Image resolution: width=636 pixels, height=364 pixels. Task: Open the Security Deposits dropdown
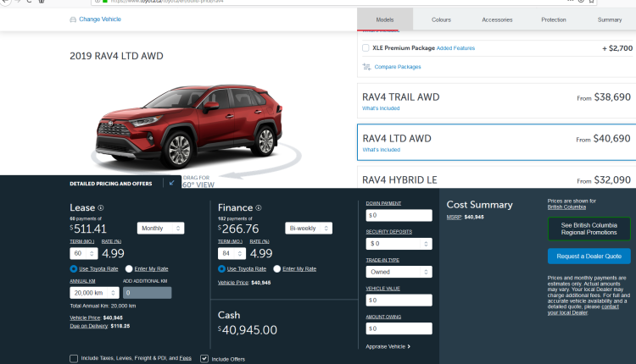pos(399,244)
